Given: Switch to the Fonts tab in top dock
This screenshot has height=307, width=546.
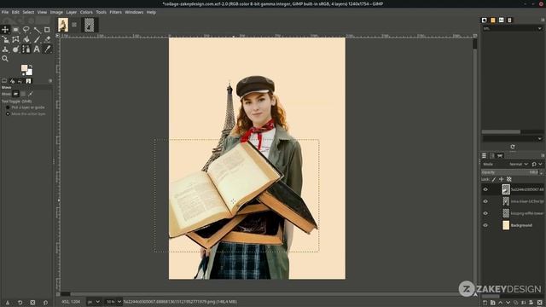Looking at the screenshot, I should 501,20.
